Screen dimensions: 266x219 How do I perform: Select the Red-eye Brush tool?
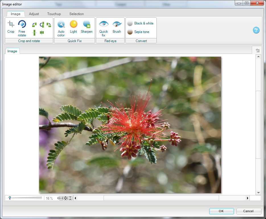pos(117,27)
